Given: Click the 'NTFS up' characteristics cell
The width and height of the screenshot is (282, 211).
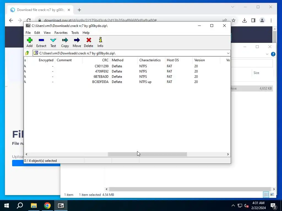Looking at the screenshot, I should [145, 82].
